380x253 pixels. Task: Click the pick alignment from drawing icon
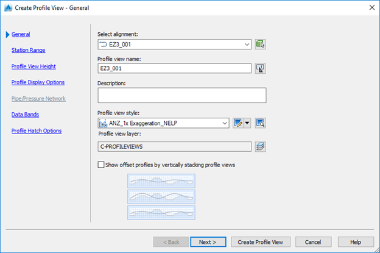[x=261, y=44]
